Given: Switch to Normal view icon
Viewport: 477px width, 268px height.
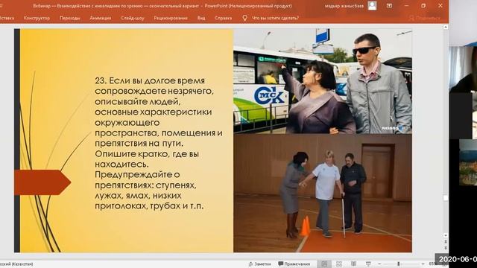Looking at the screenshot, I should (x=324, y=264).
